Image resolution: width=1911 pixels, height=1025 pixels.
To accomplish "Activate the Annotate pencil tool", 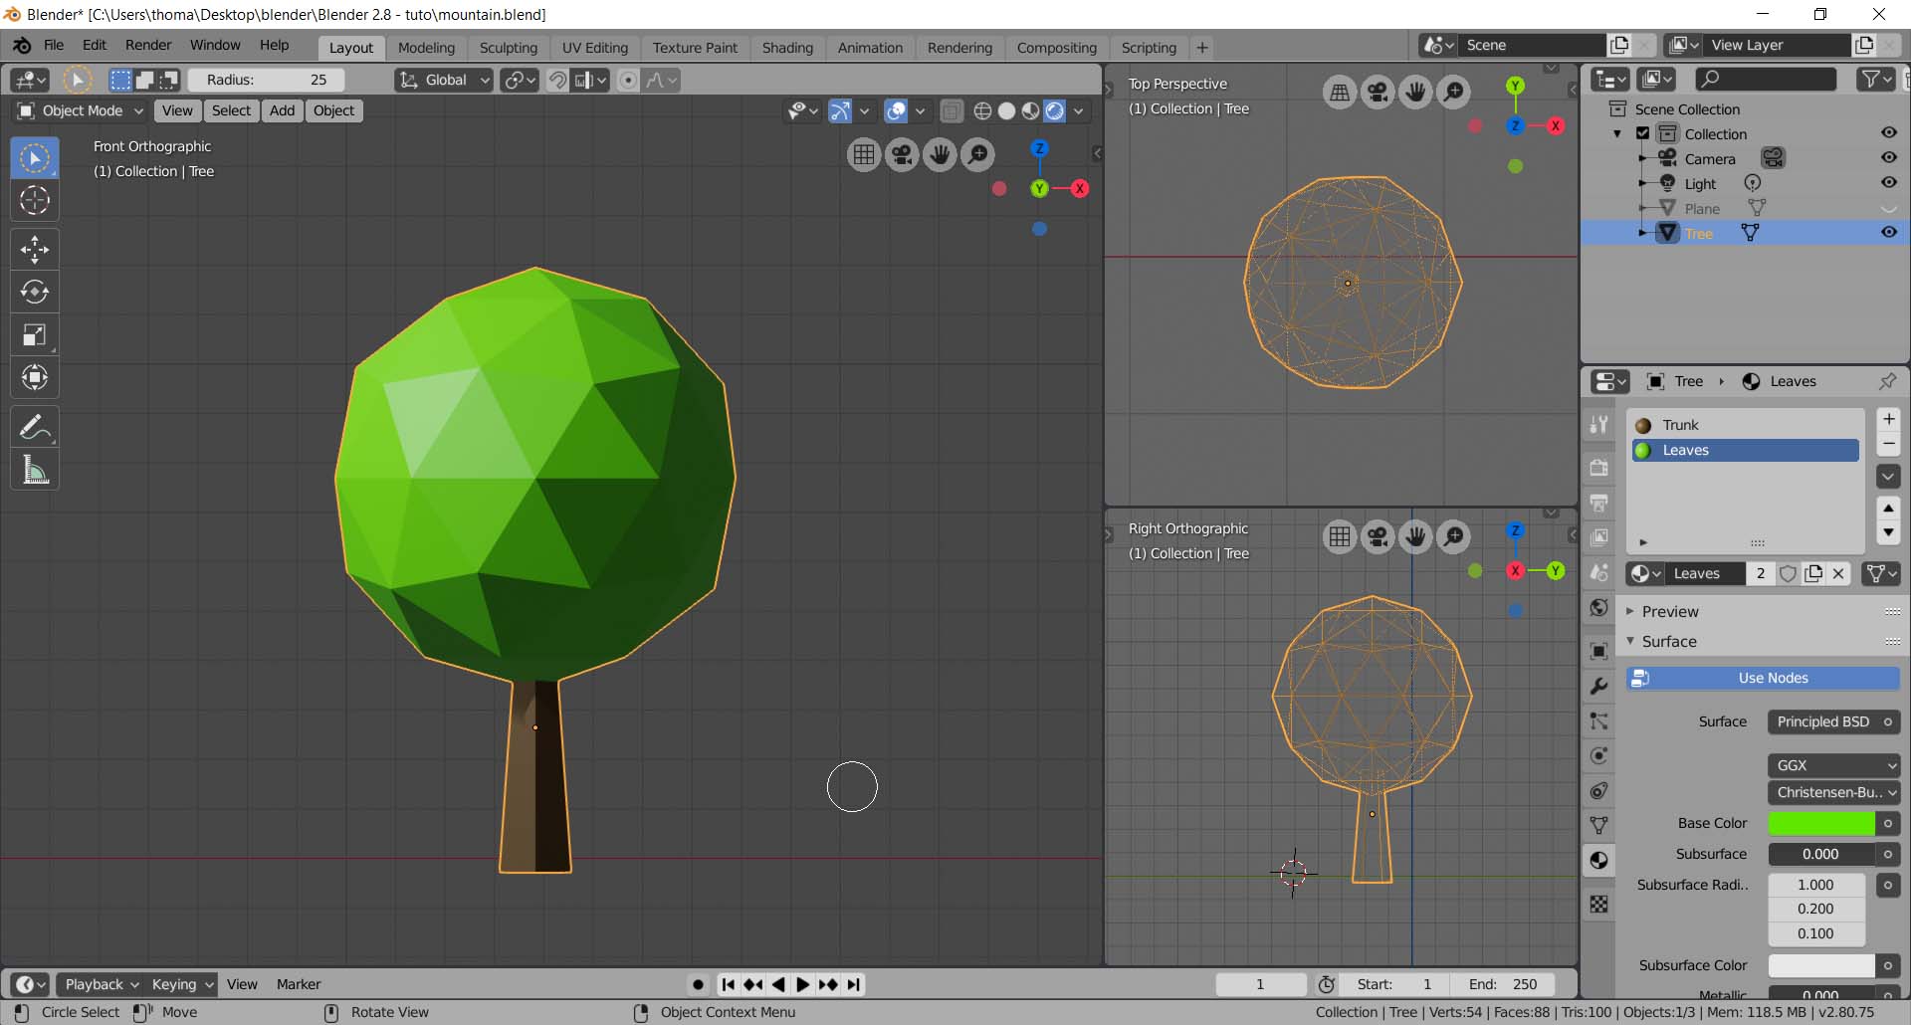I will (x=35, y=428).
